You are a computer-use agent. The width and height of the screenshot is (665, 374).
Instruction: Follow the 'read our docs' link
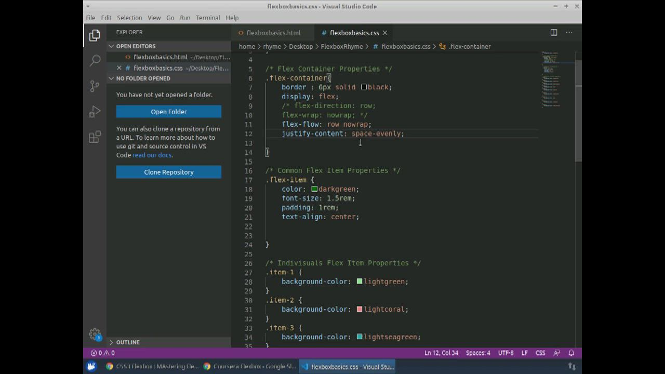(152, 155)
